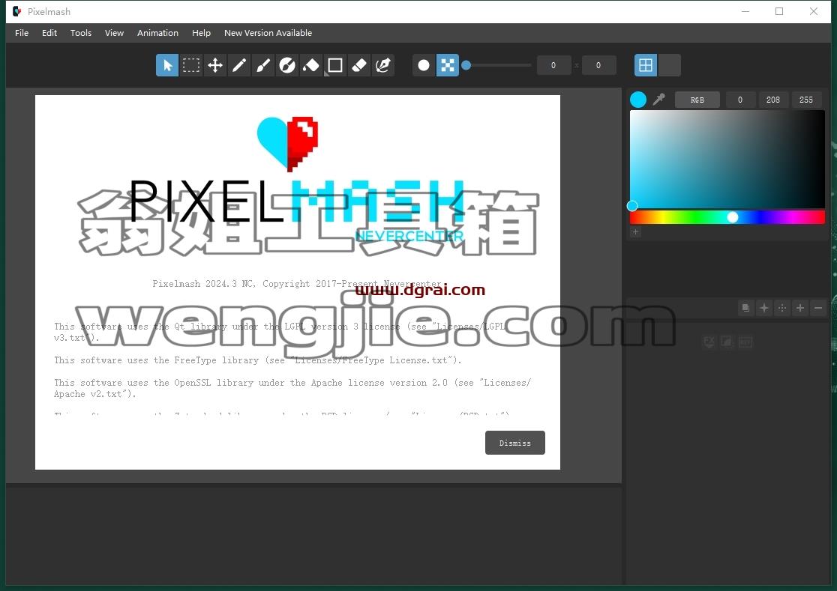Choose the pixel checker brush shape

tap(447, 66)
